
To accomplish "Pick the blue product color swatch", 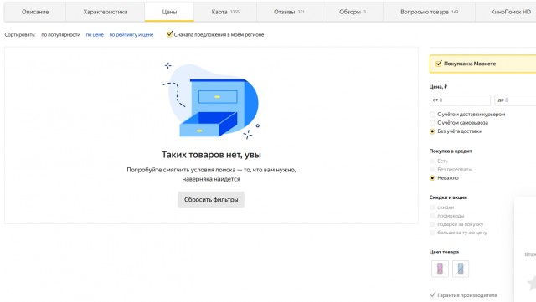I will (x=461, y=269).
